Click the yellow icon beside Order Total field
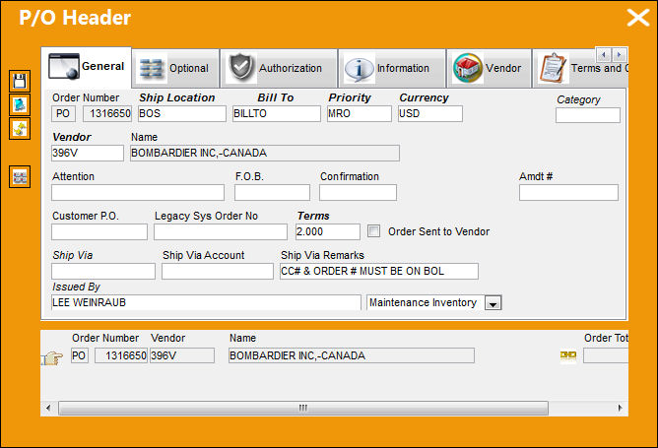 [568, 355]
